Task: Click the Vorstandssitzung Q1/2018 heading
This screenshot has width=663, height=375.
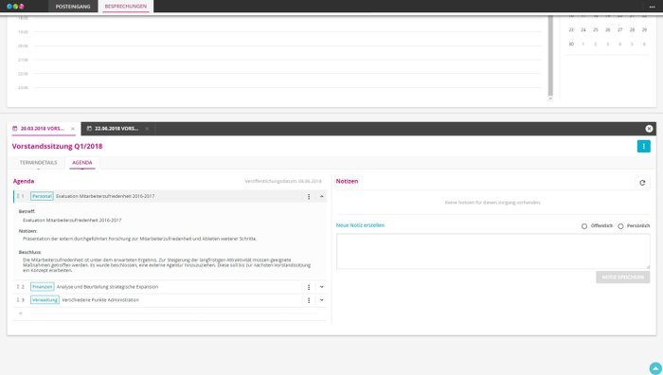Action: pyautogui.click(x=57, y=146)
